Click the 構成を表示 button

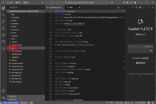(140, 63)
